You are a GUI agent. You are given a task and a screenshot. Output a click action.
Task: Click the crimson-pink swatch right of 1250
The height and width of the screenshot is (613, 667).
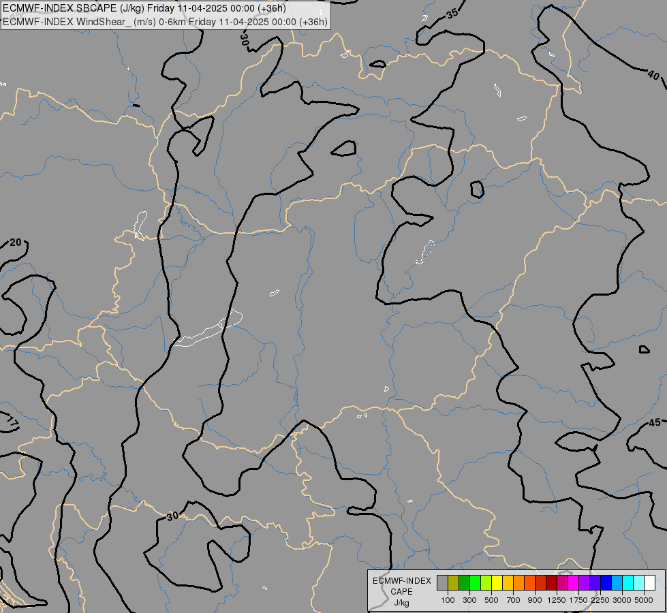point(562,583)
